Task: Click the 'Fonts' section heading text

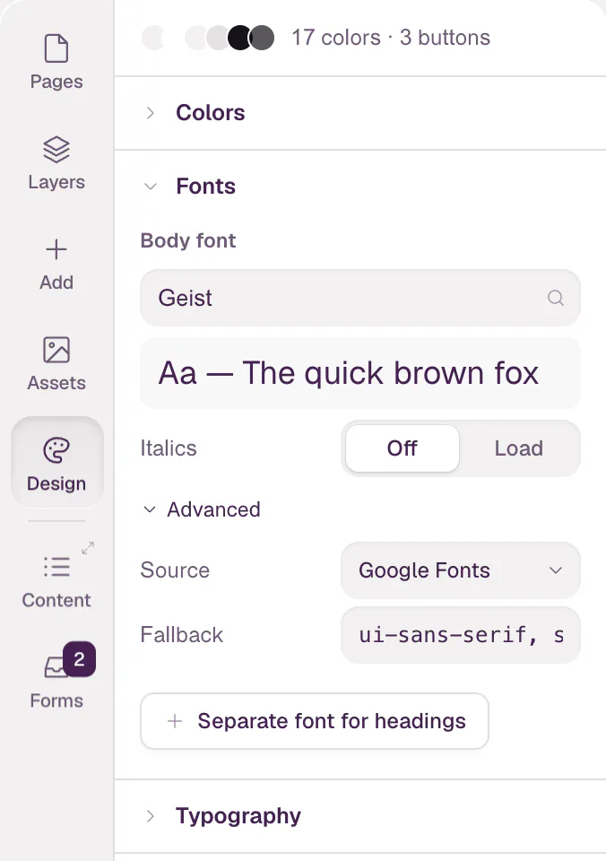Action: (x=206, y=187)
